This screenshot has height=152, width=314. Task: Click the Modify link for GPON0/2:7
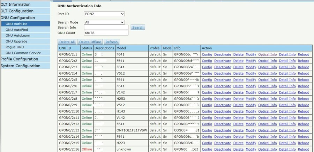click(251, 92)
